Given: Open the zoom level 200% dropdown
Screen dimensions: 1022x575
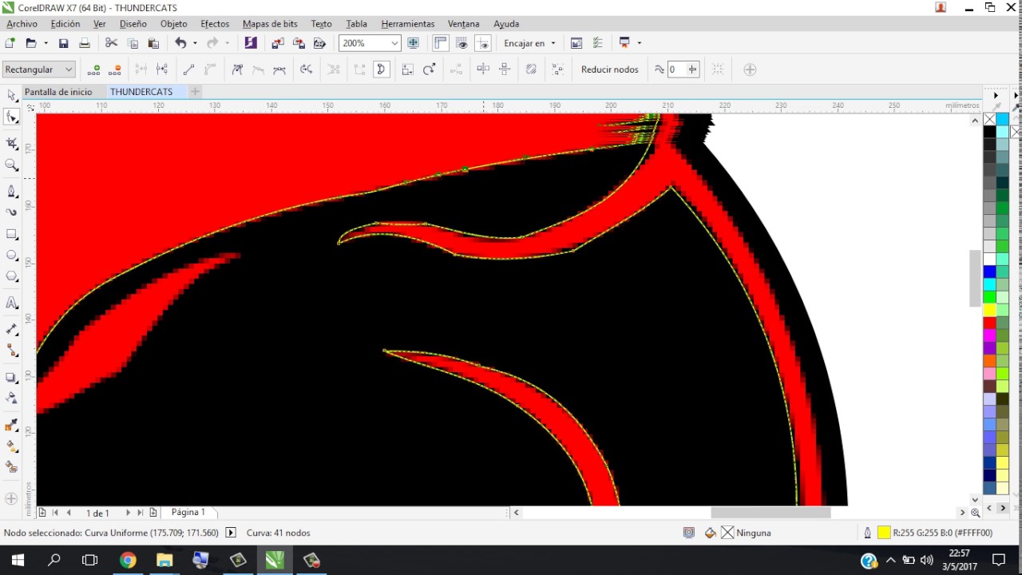Looking at the screenshot, I should point(394,43).
